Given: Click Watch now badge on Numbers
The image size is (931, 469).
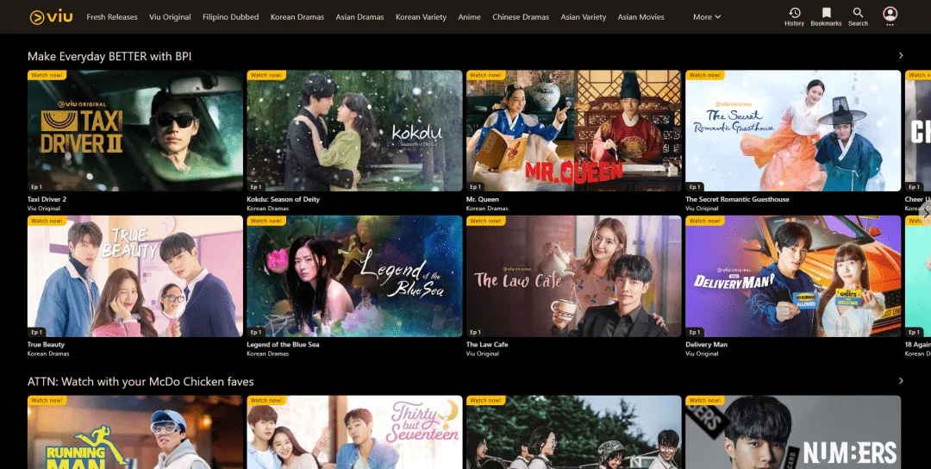Looking at the screenshot, I should coord(705,401).
